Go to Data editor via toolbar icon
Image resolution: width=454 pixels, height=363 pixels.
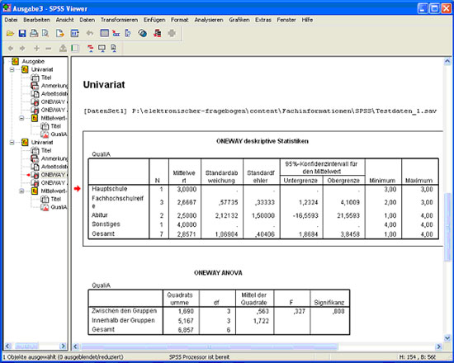(x=104, y=34)
